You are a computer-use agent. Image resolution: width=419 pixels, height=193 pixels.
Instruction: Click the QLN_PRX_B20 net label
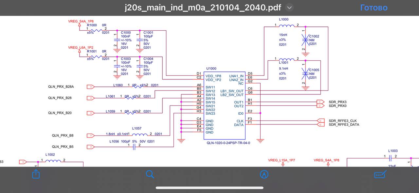[x=60, y=113]
